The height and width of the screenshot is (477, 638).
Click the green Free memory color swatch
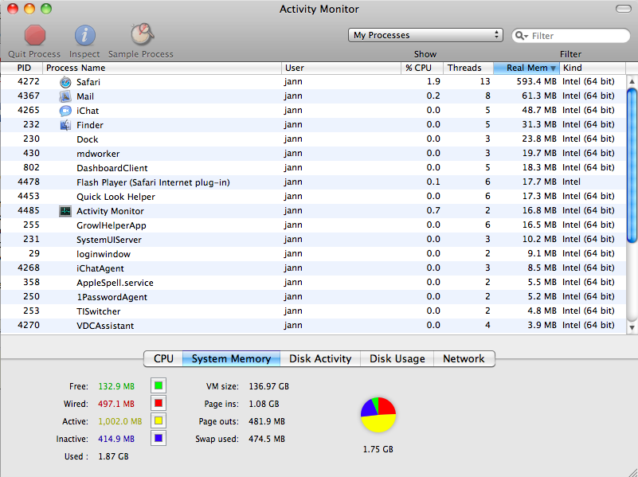pyautogui.click(x=159, y=385)
